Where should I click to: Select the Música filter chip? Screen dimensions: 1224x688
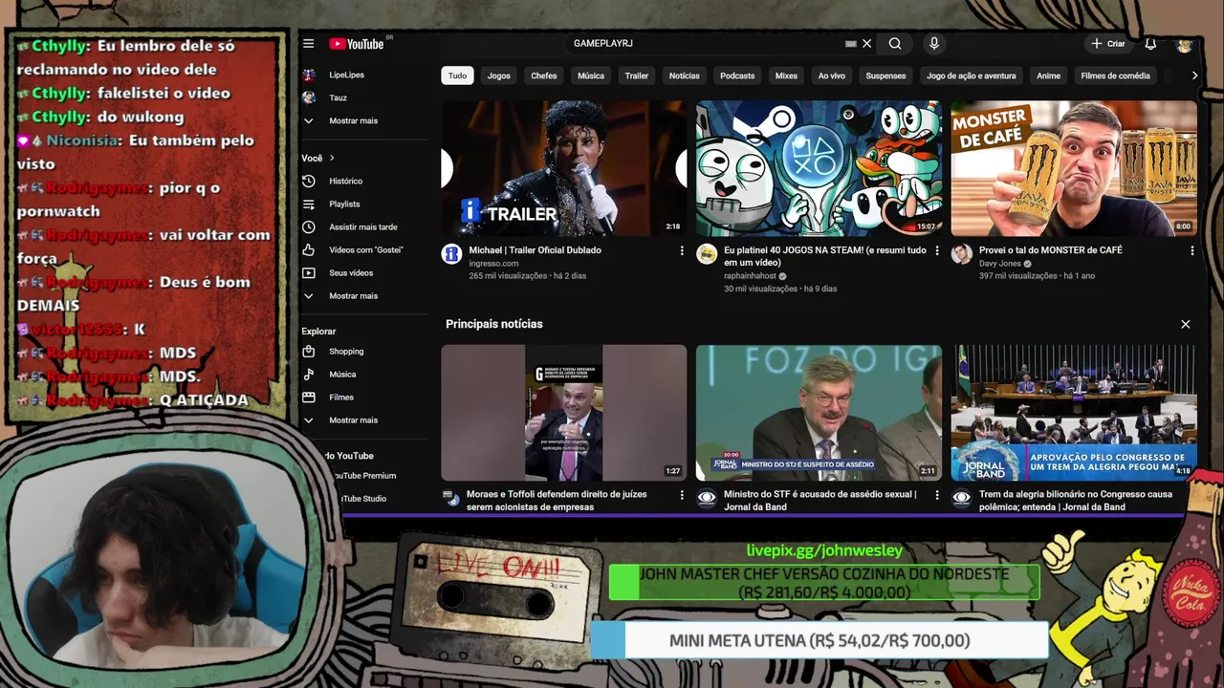[591, 75]
